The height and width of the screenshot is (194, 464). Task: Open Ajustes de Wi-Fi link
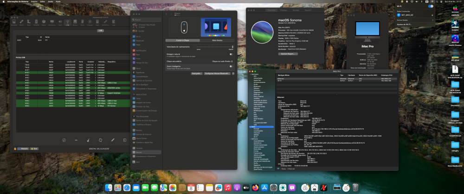(x=405, y=24)
